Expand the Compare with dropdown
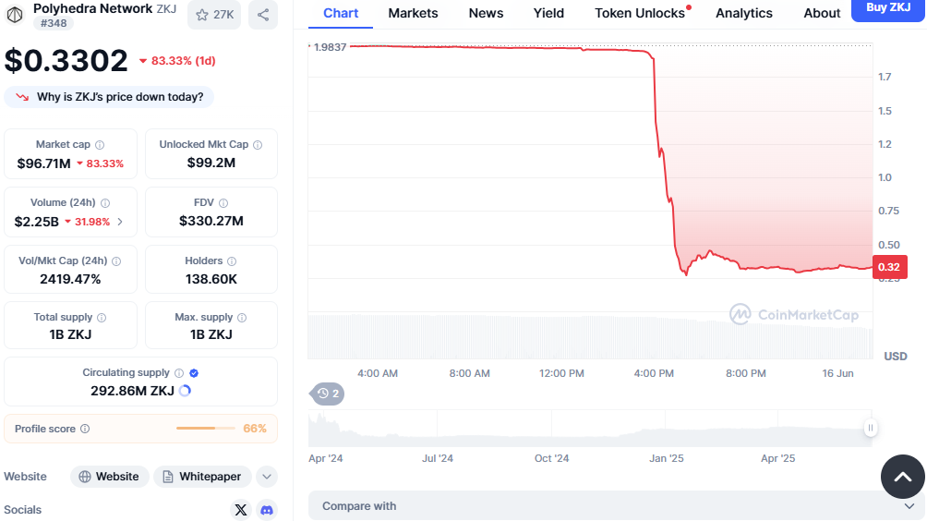This screenshot has width=927, height=521. click(x=617, y=505)
